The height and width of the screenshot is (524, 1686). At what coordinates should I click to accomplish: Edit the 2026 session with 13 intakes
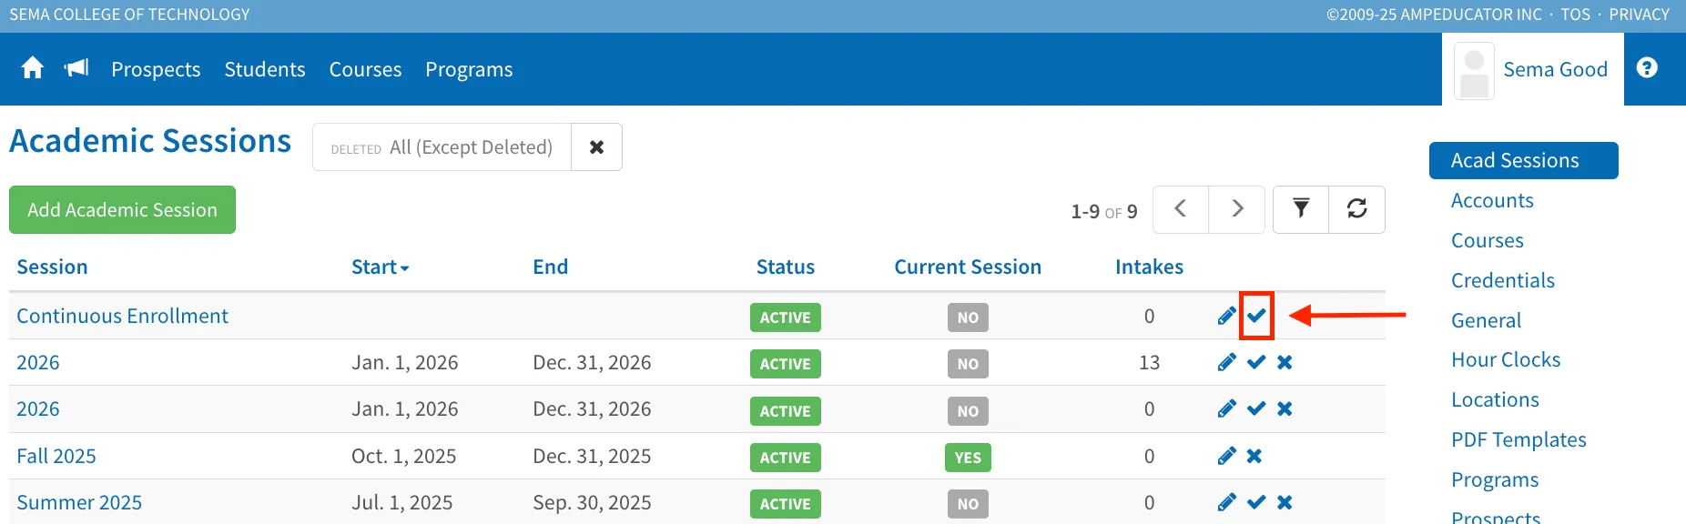(1227, 362)
